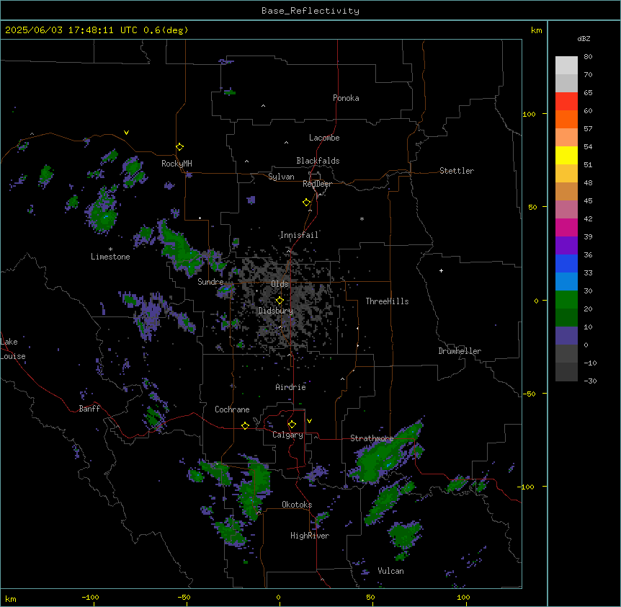Choose the light gray 80-70 dBZ legend swatch
The image size is (621, 607).
point(566,66)
